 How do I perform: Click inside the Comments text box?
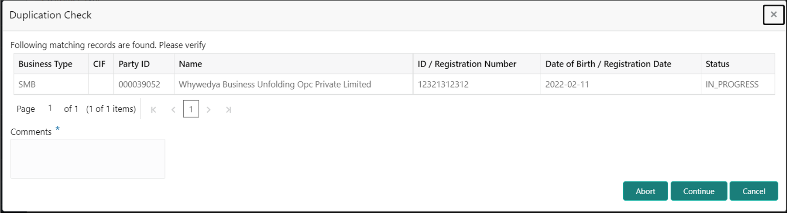tap(88, 159)
